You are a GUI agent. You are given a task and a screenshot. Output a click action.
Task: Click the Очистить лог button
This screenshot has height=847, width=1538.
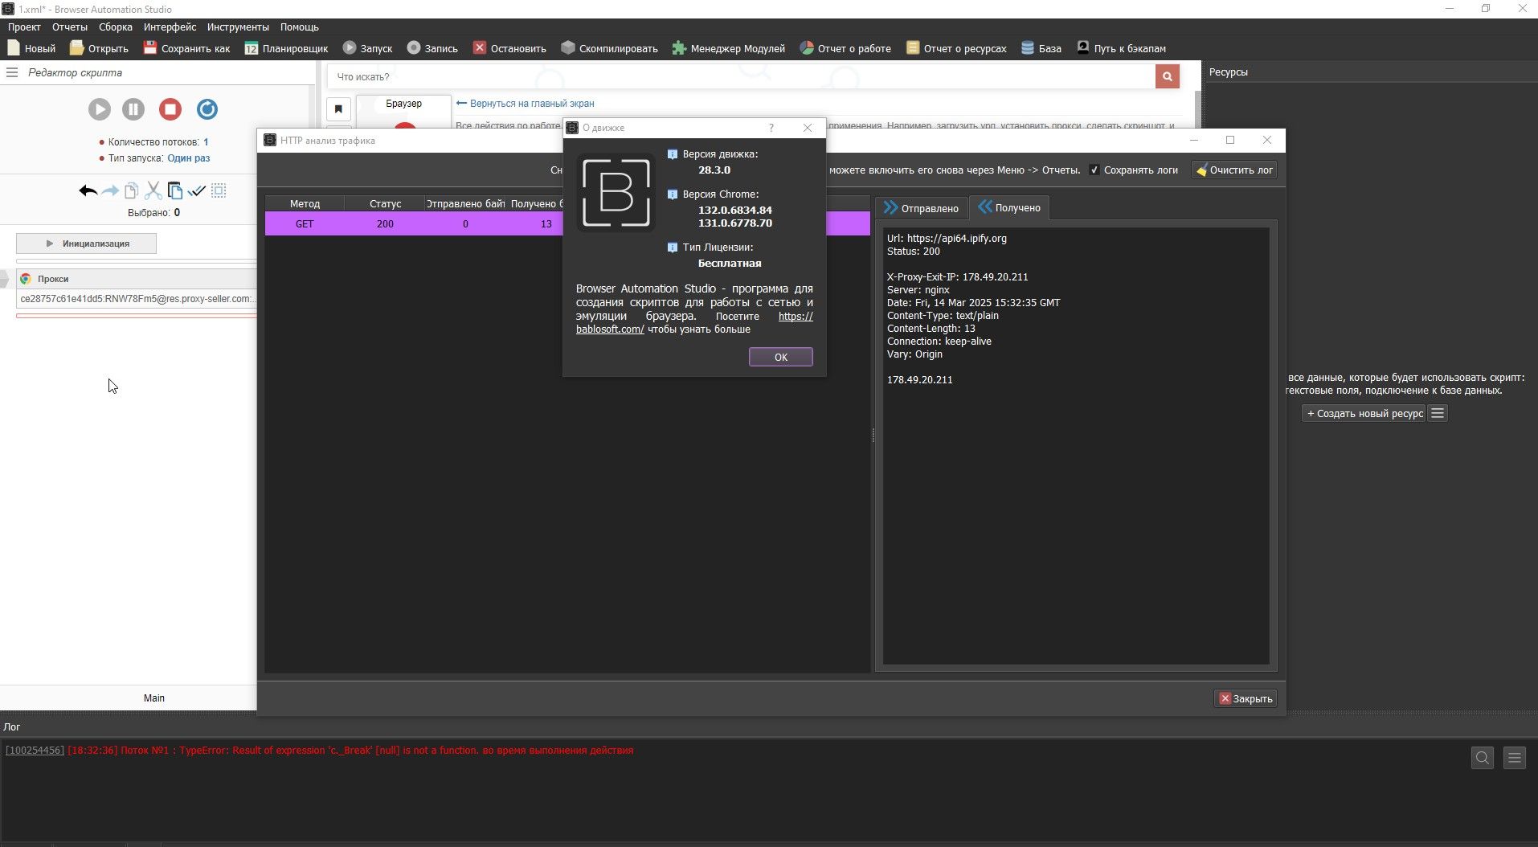pos(1233,170)
